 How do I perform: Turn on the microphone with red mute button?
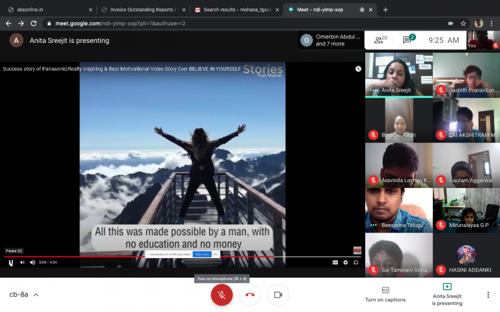tap(221, 295)
